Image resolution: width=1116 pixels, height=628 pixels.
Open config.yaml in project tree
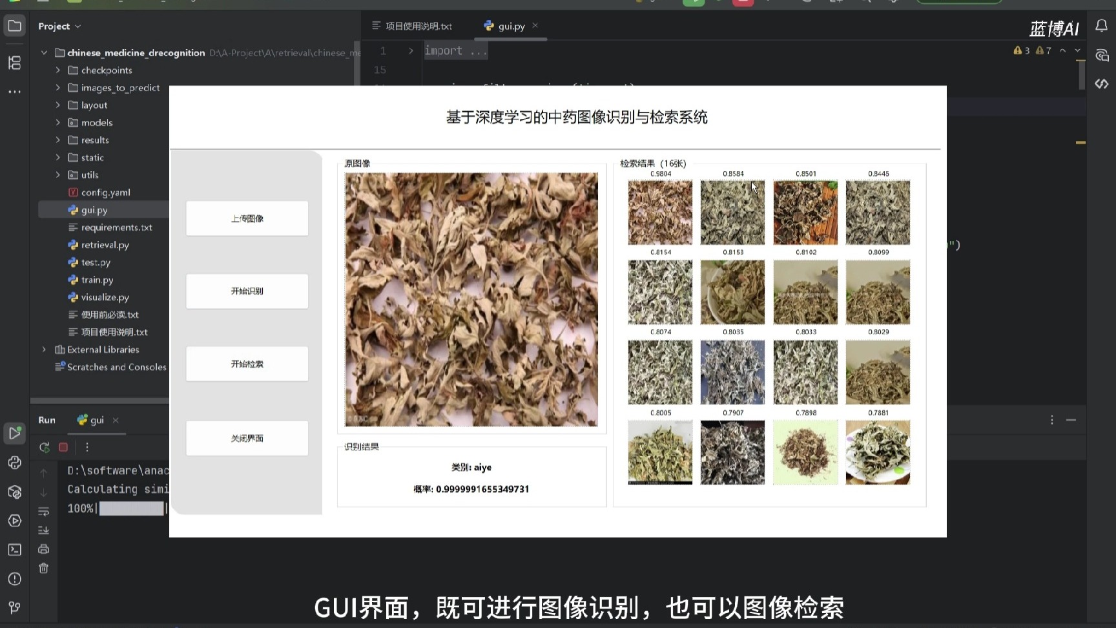(99, 193)
